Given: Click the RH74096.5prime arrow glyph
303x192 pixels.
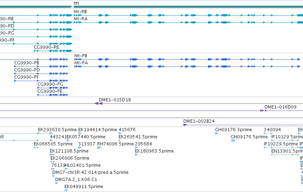Looking at the screenshot, I should coord(99,148).
